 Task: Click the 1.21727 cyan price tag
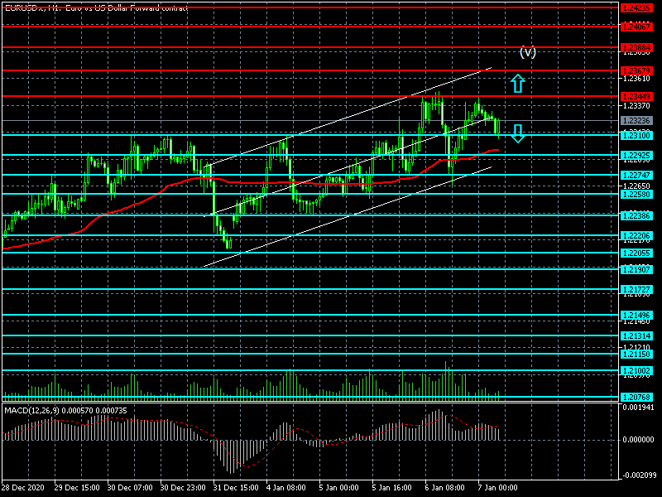[x=636, y=289]
